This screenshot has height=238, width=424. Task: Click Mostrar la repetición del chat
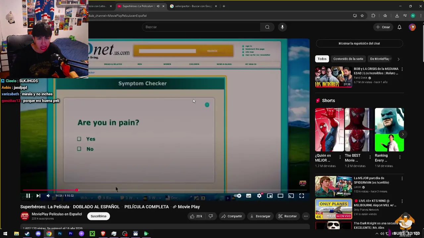click(x=359, y=43)
